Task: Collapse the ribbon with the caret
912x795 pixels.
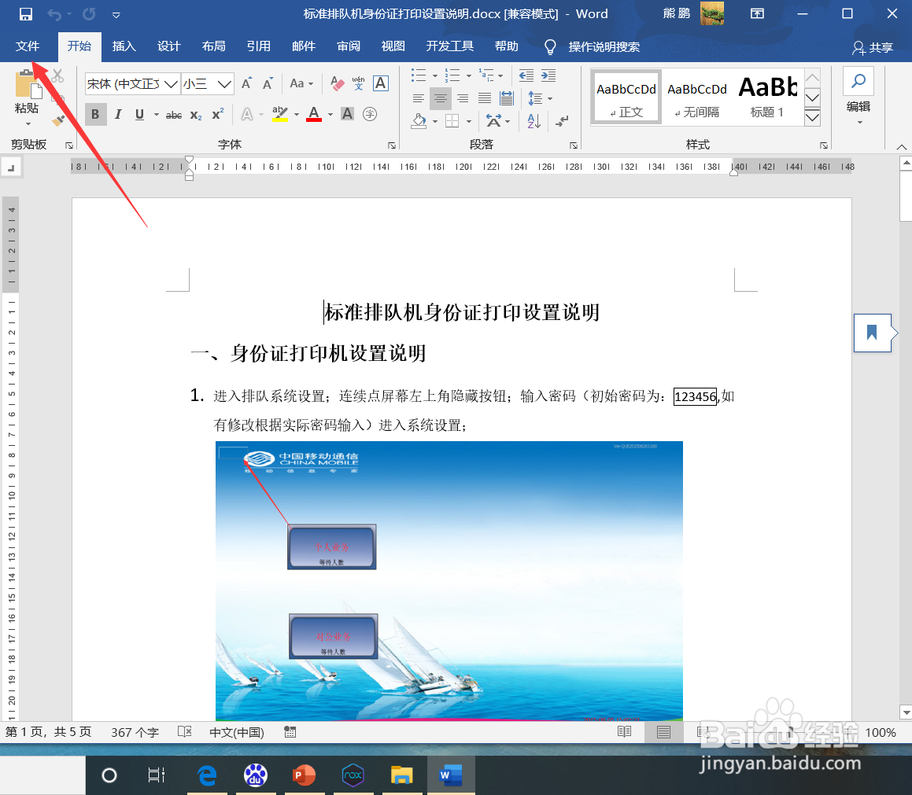Action: click(901, 146)
